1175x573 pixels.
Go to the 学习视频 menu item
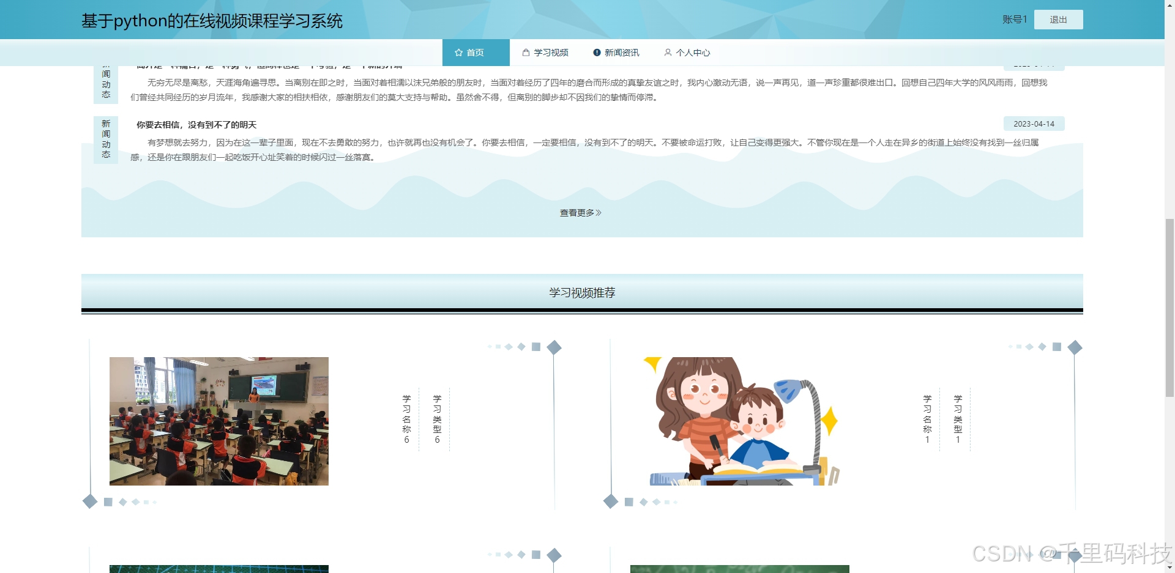[545, 53]
